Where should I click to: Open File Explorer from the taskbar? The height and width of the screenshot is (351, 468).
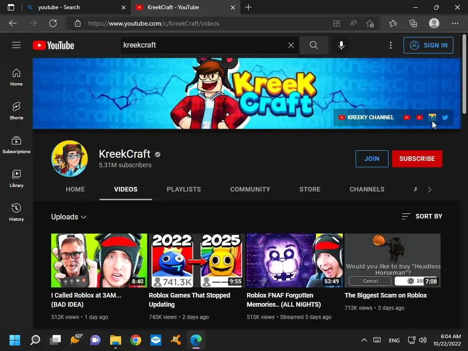pyautogui.click(x=116, y=340)
